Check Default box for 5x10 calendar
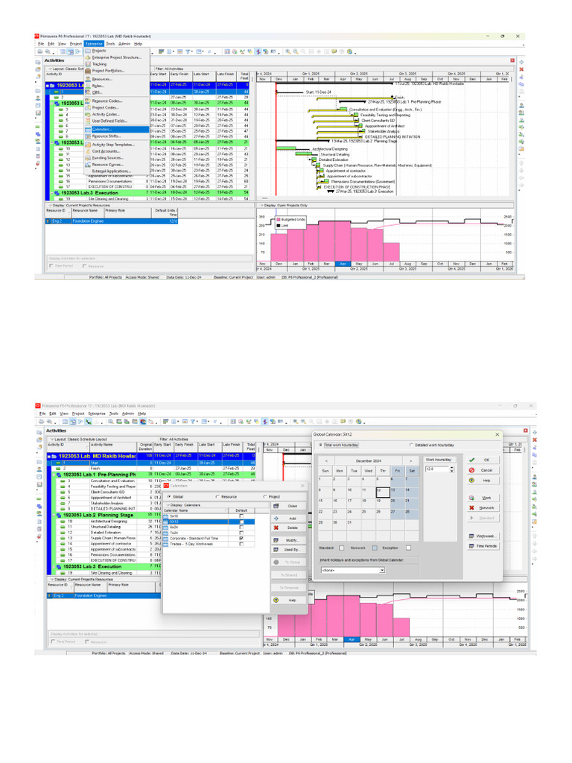The image size is (572, 763). click(x=241, y=516)
